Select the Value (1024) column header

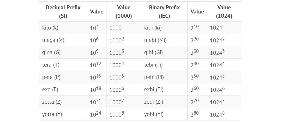224,12
